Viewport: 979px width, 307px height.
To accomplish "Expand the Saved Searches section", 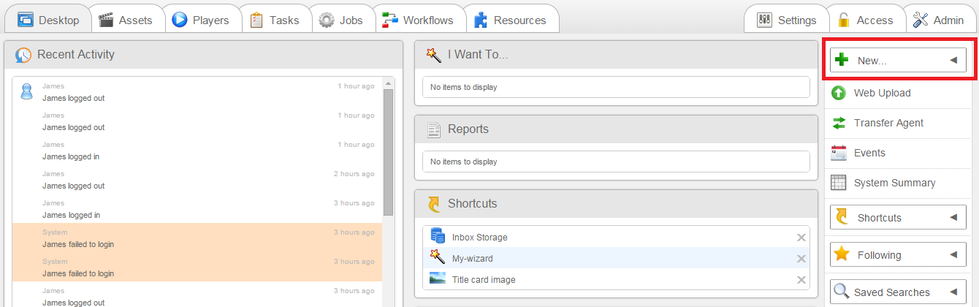I will [953, 292].
